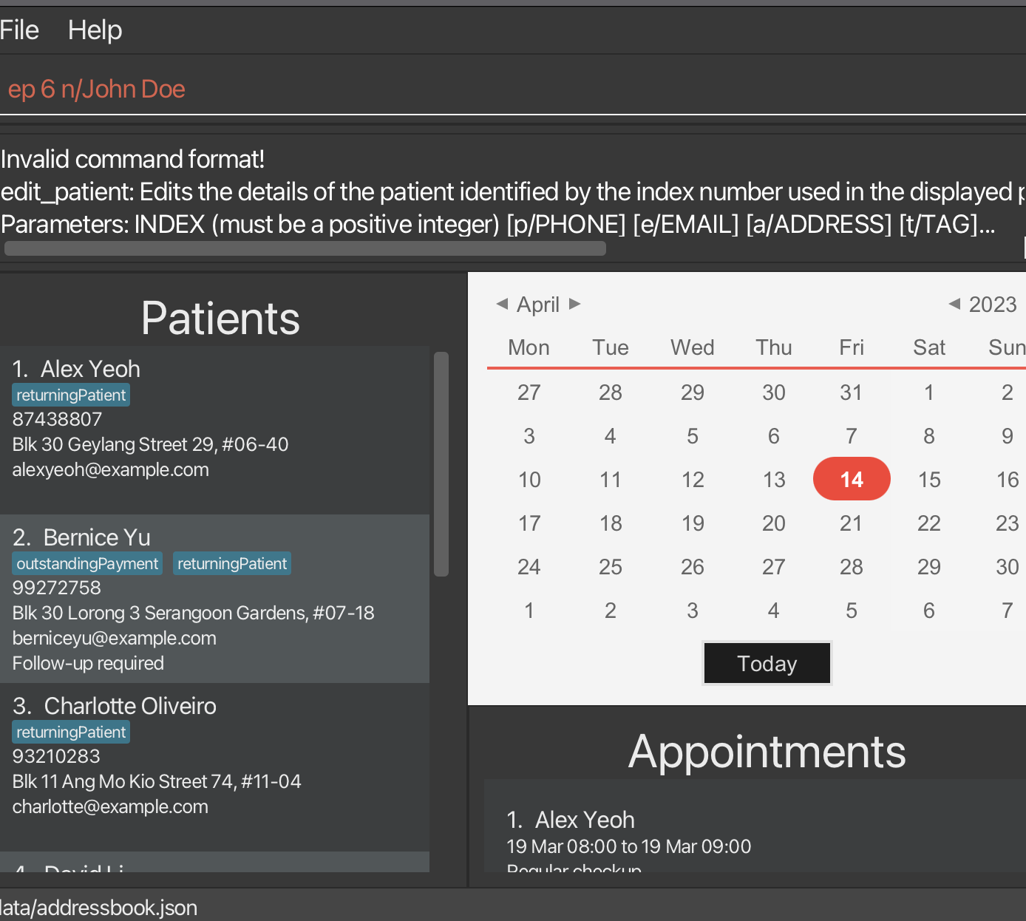Click the command input field

coord(513,89)
